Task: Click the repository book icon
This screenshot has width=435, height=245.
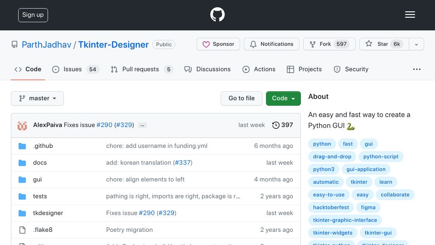Action: pos(14,44)
